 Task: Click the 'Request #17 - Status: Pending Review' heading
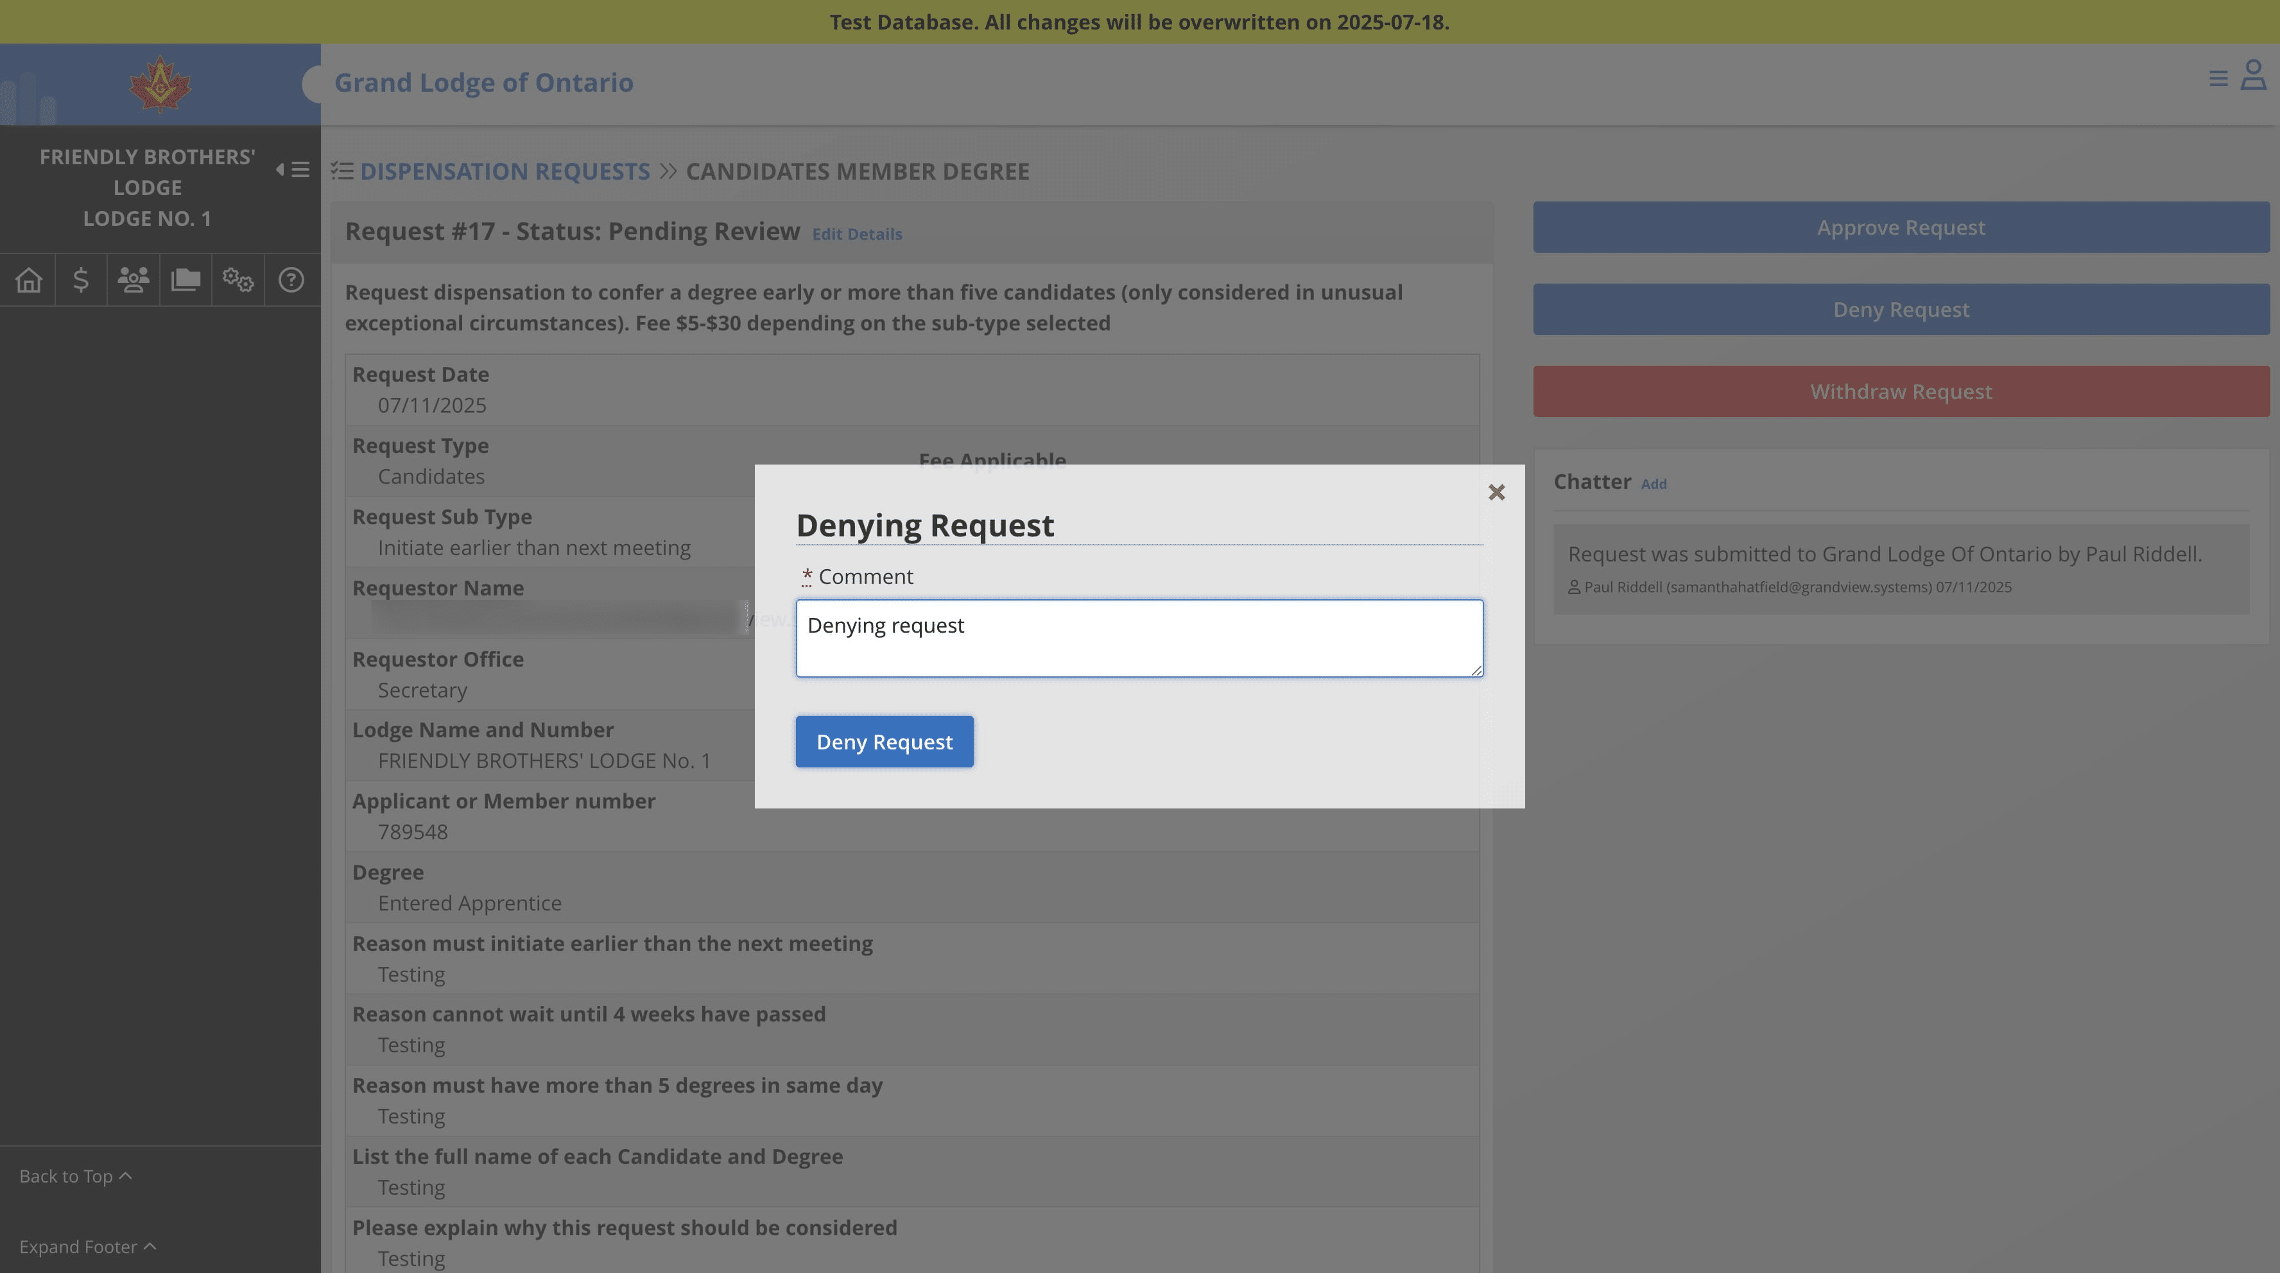[572, 232]
